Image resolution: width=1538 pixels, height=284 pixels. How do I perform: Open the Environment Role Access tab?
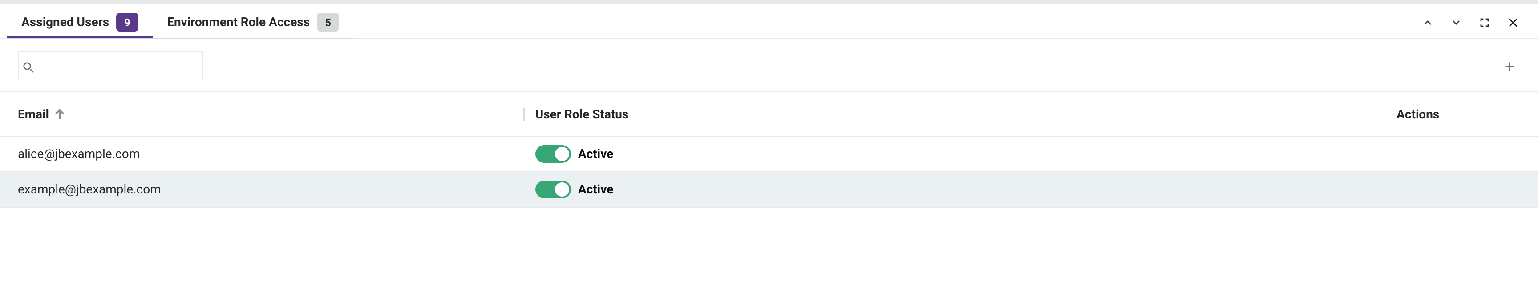238,22
